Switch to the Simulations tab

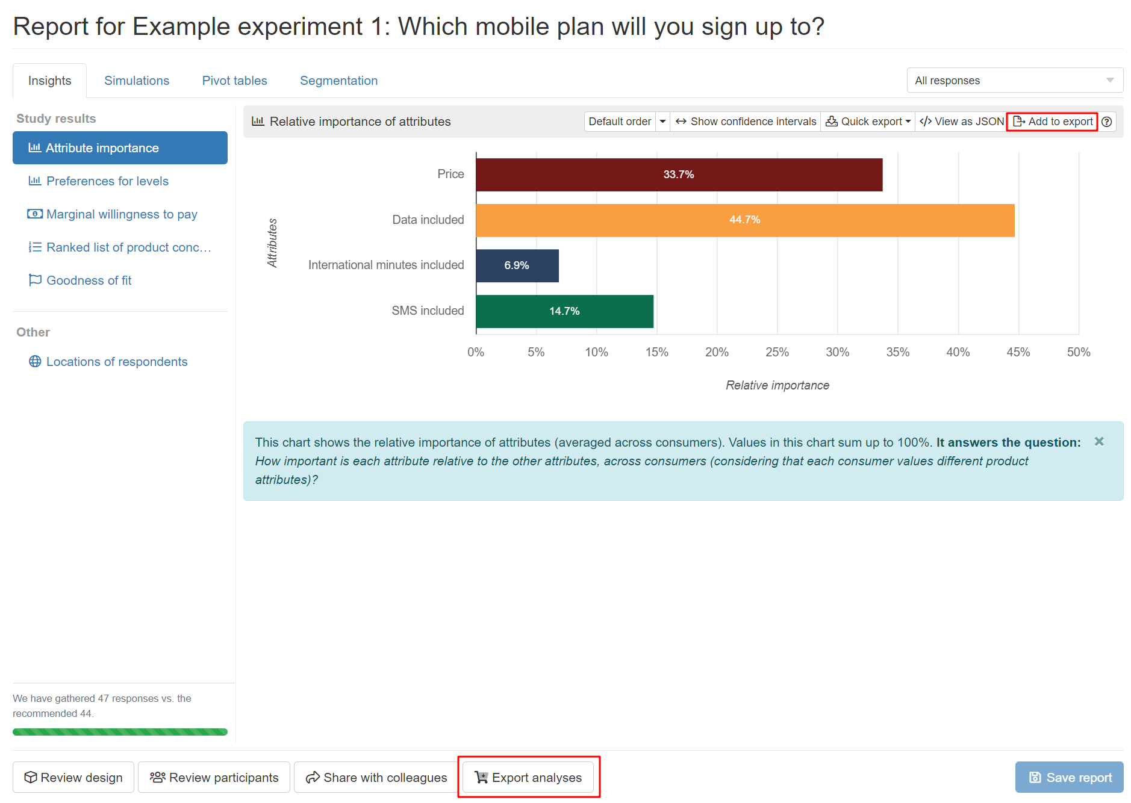point(137,80)
